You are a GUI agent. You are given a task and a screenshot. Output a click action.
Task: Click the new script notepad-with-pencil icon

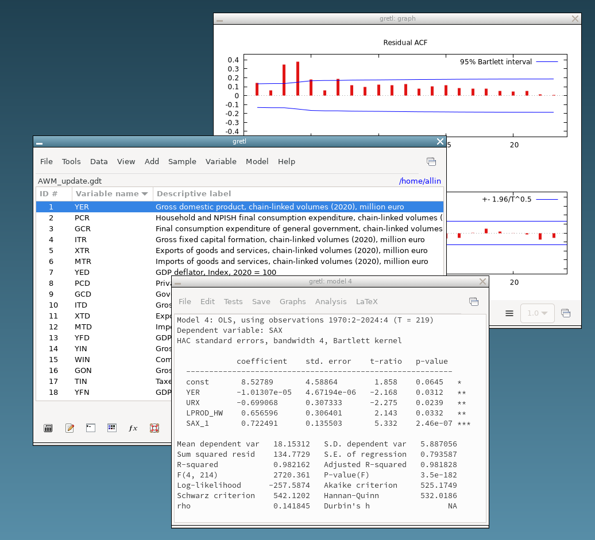(69, 428)
